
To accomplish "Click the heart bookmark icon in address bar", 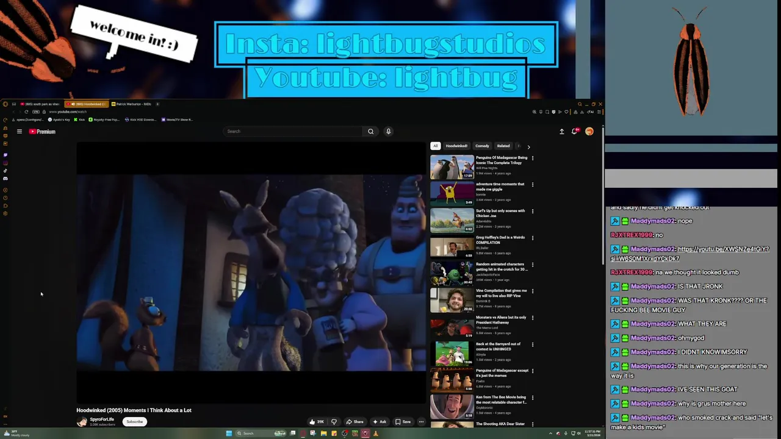I will 566,112.
